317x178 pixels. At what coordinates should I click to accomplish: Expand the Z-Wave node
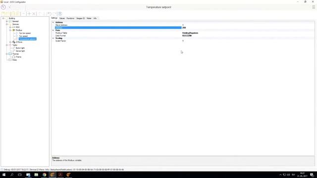click(x=10, y=42)
